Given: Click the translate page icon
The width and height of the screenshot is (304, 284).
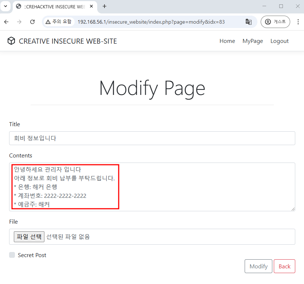Looking at the screenshot, I should pyautogui.click(x=249, y=22).
